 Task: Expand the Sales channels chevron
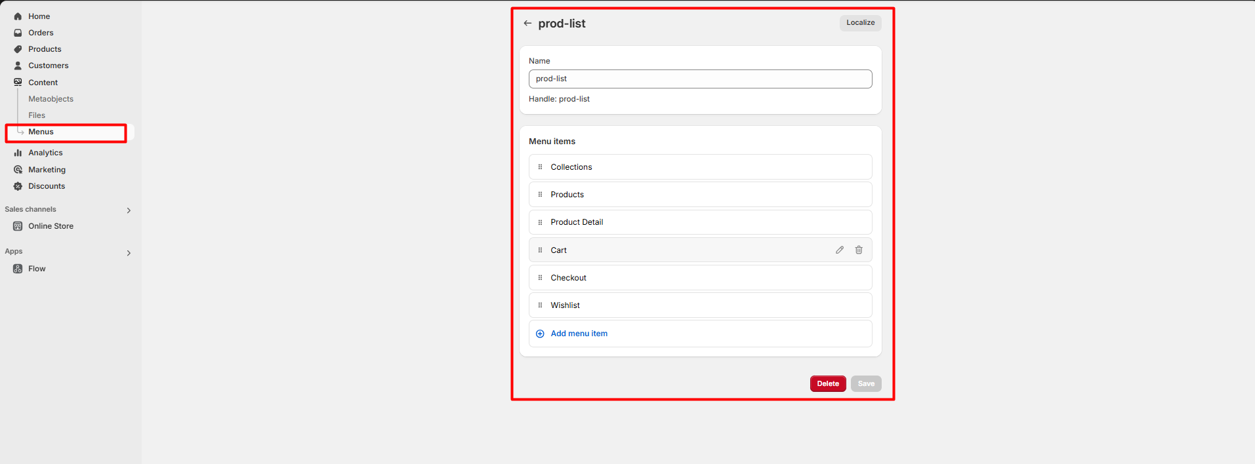click(129, 210)
